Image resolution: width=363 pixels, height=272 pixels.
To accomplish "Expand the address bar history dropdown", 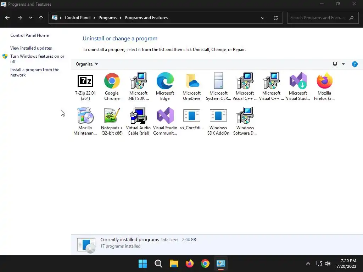I will click(263, 18).
